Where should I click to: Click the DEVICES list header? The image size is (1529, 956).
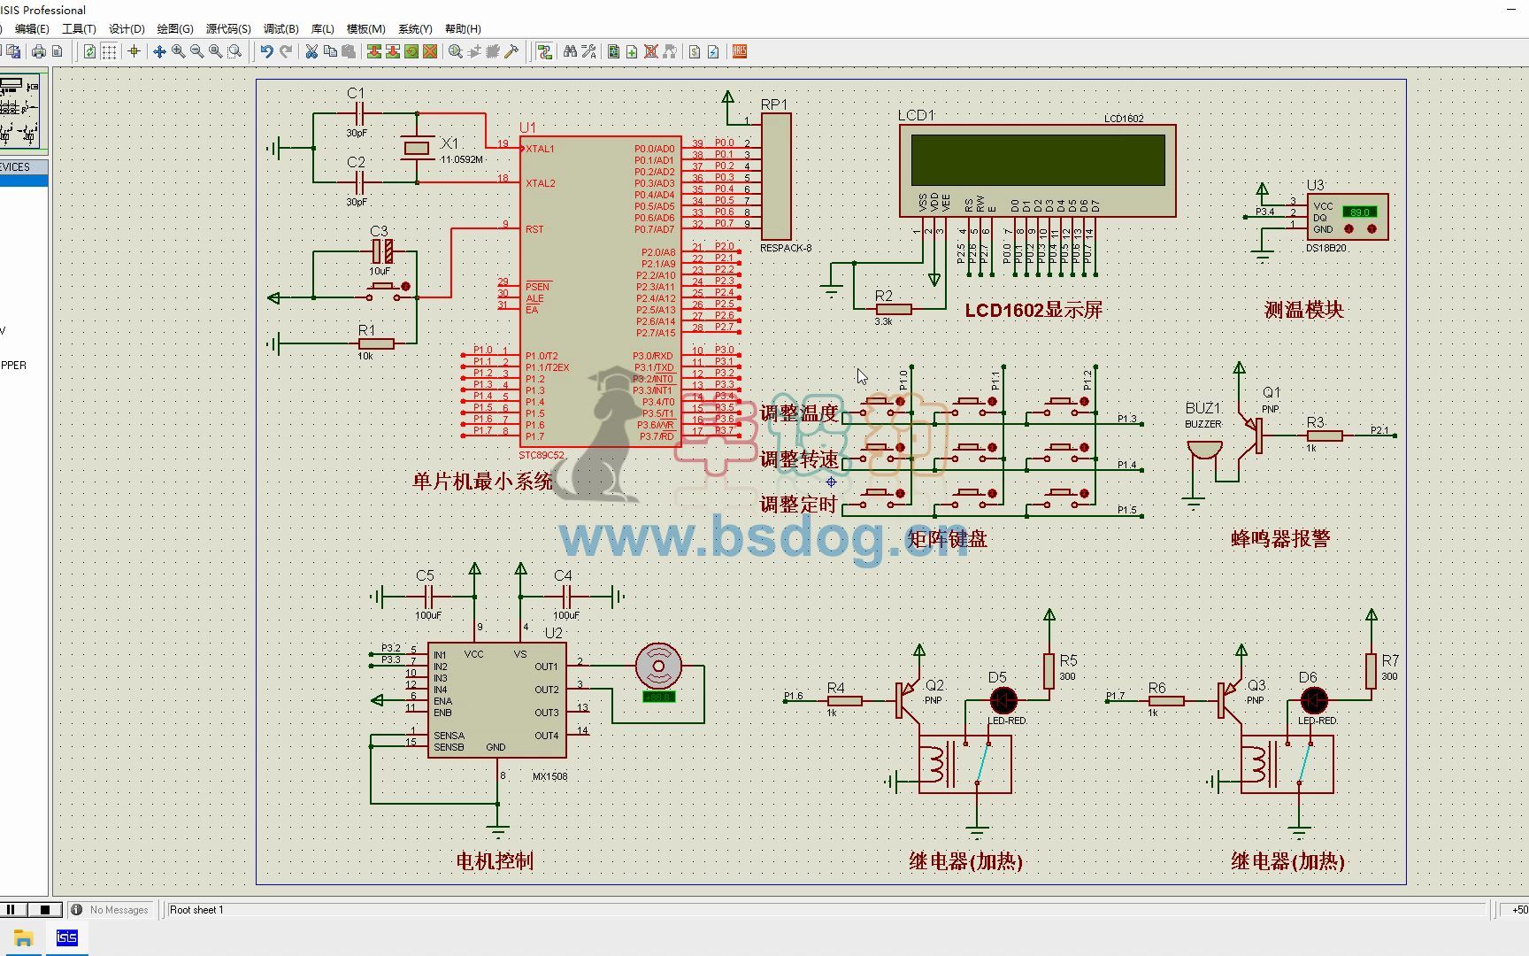23,166
